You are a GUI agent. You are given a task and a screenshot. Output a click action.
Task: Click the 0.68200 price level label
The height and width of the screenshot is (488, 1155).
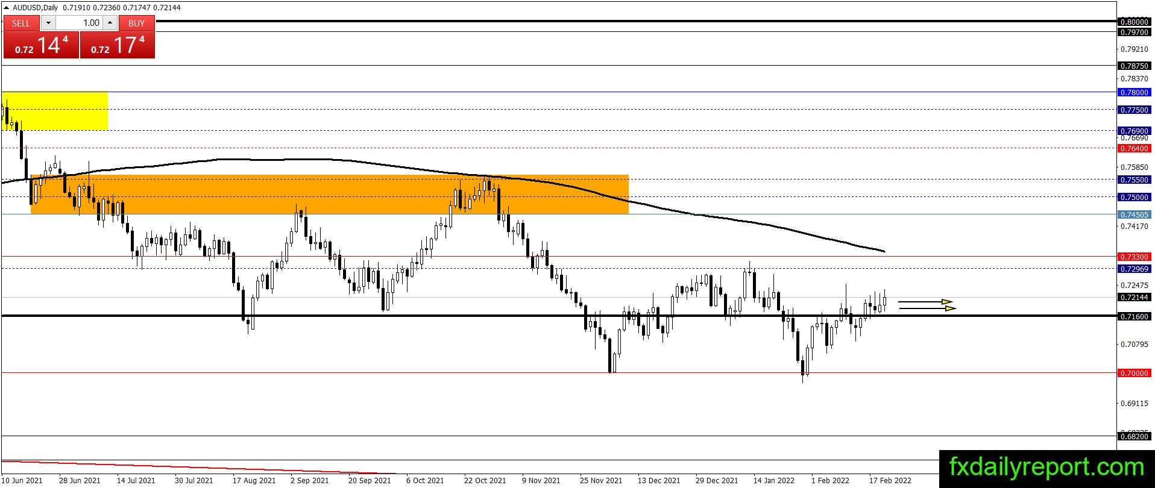click(1134, 436)
